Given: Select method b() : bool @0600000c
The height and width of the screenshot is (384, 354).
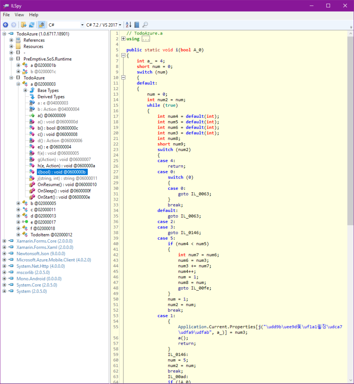Looking at the screenshot, I should [x=58, y=128].
